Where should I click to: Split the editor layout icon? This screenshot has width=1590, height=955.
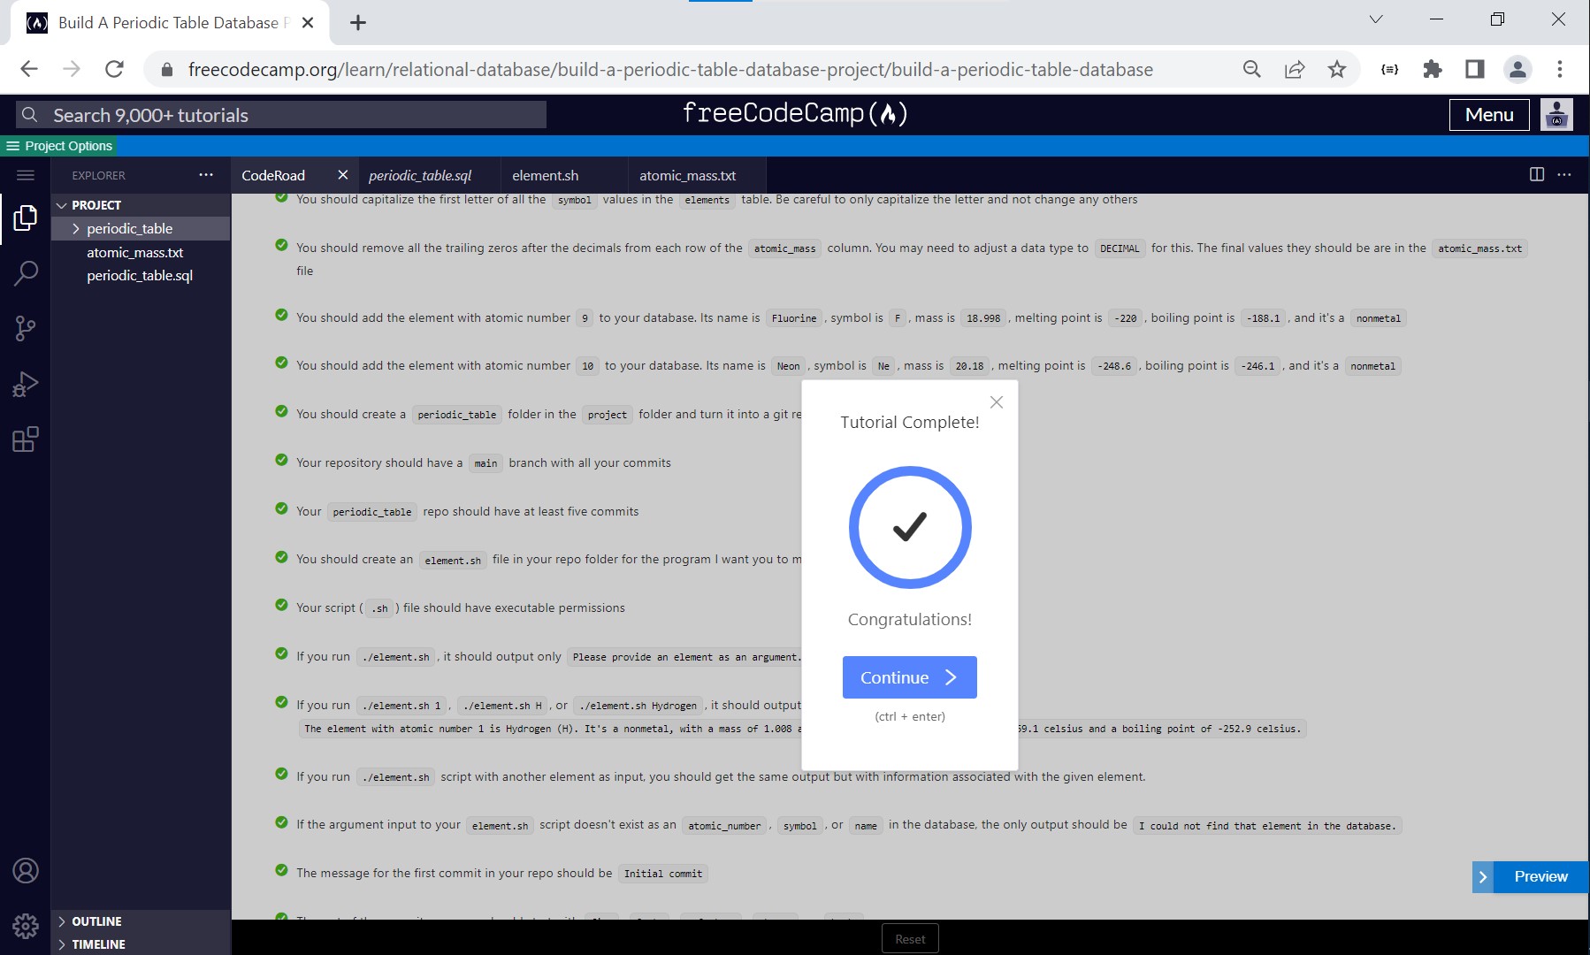point(1537,174)
